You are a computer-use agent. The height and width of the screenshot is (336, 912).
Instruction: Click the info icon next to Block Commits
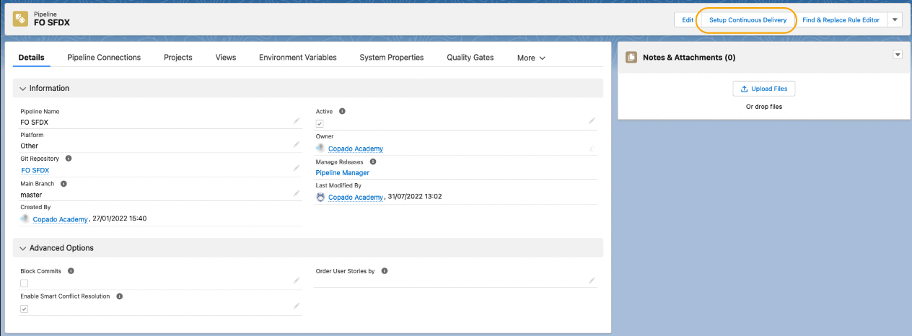point(70,271)
